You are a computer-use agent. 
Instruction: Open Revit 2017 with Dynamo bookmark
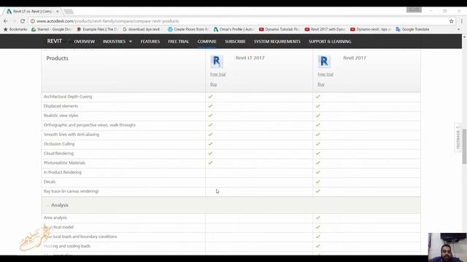coord(325,29)
